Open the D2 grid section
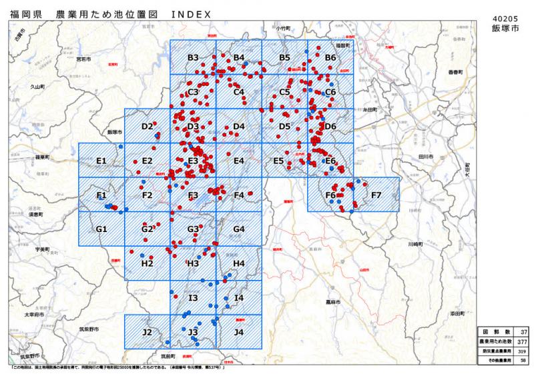The height and width of the screenshot is (378, 534). [x=148, y=126]
